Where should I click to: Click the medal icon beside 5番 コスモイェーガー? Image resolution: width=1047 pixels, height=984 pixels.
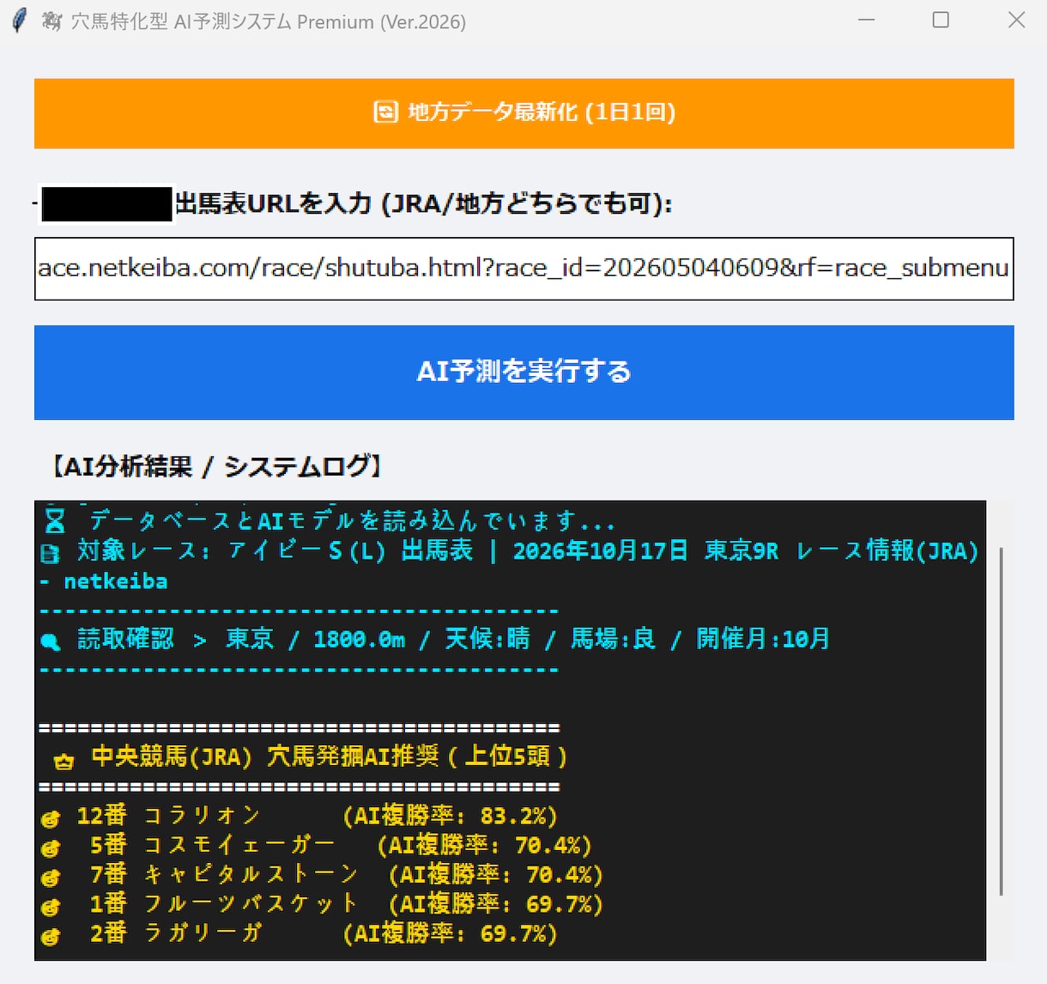(x=51, y=848)
